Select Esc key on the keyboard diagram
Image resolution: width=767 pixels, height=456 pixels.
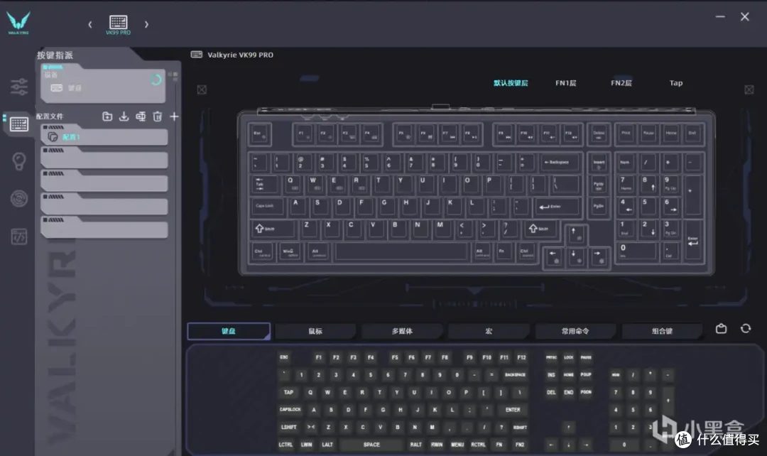click(x=260, y=134)
